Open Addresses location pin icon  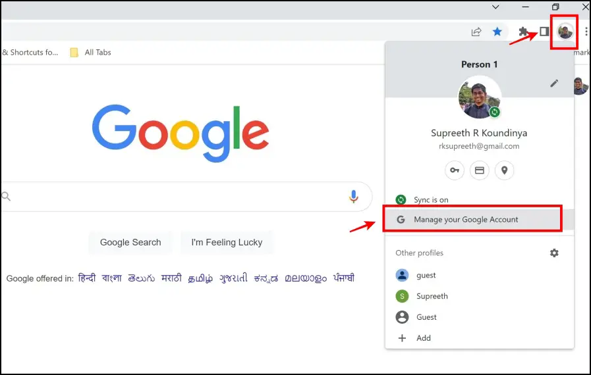tap(504, 170)
